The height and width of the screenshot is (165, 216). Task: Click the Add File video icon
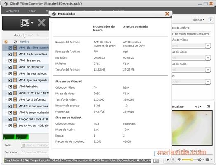point(25,23)
